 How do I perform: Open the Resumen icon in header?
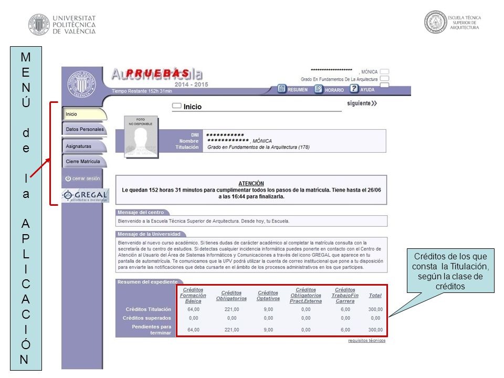281,89
